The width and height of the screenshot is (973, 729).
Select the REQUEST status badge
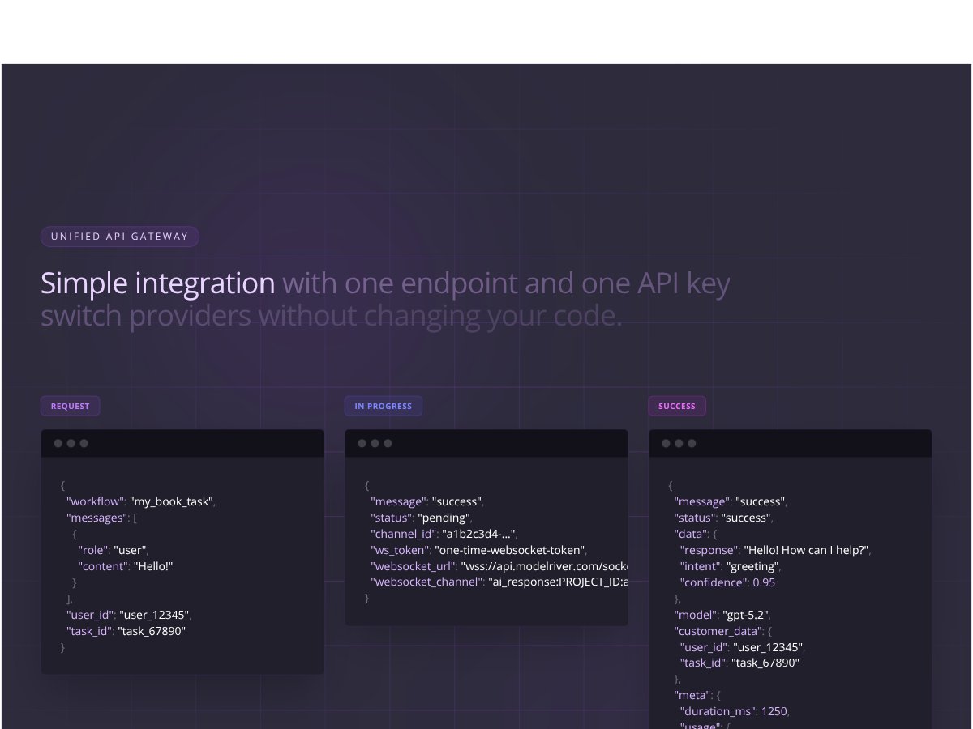[x=70, y=406]
